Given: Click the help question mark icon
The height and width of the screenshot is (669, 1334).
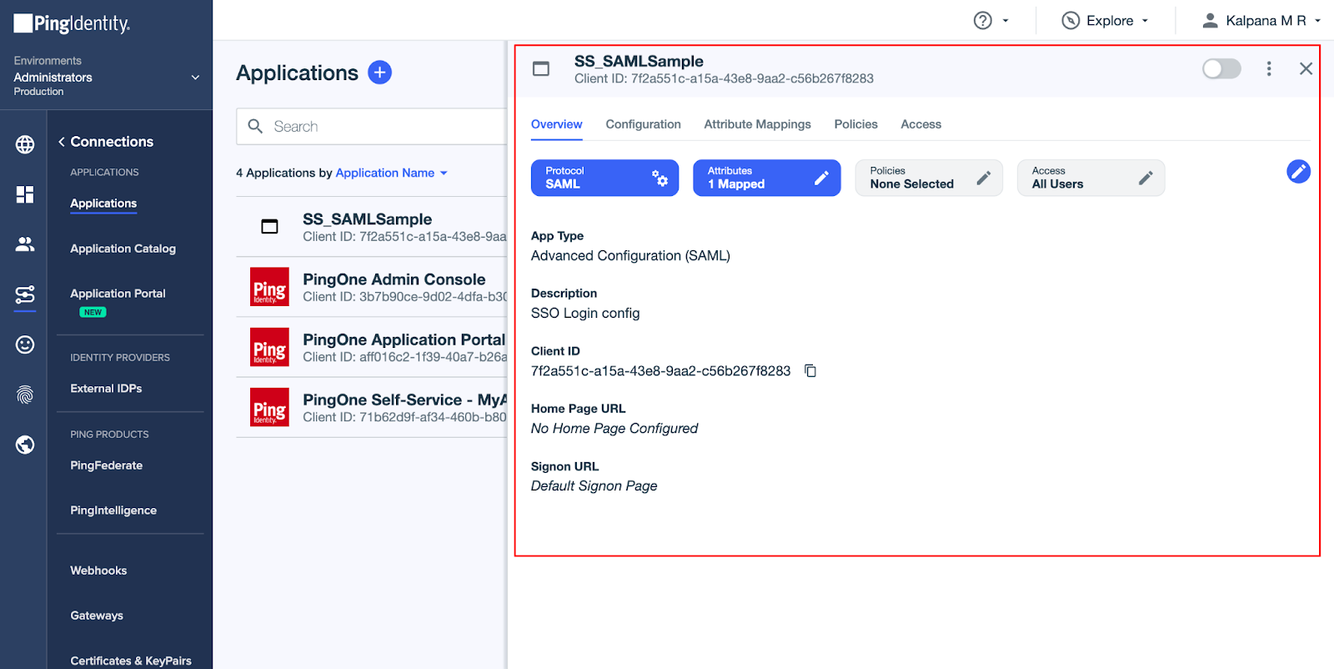Looking at the screenshot, I should pos(983,21).
